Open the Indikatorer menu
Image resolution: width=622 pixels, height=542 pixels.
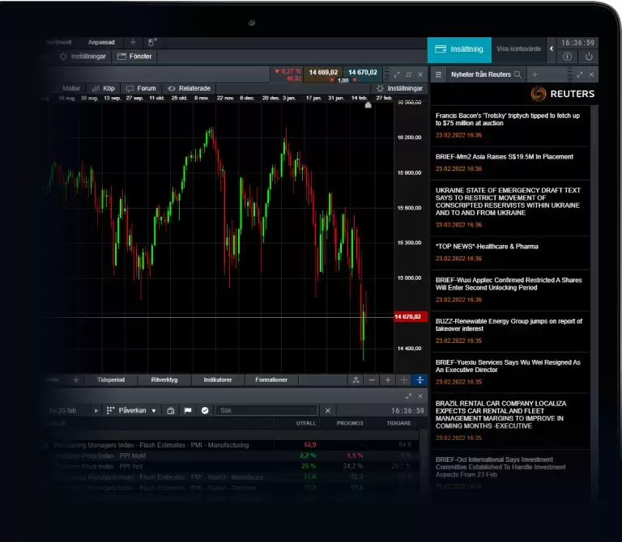(218, 380)
